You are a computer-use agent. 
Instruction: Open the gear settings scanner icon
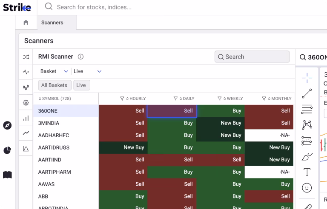(x=26, y=103)
